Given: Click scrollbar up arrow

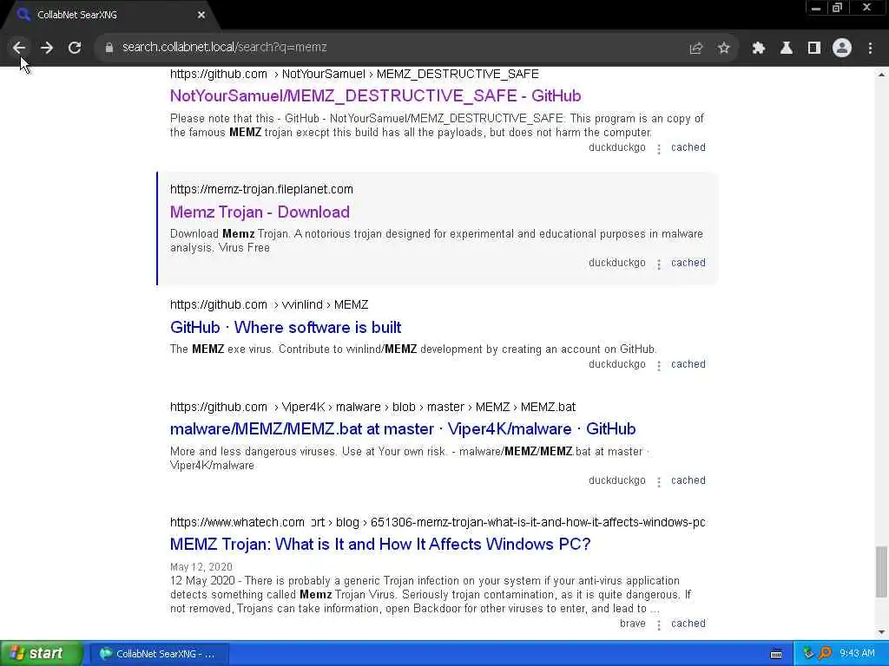Looking at the screenshot, I should point(881,75).
